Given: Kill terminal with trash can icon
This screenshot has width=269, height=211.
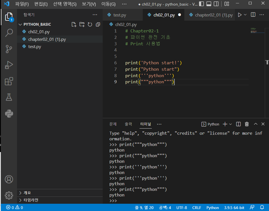Looking at the screenshot, I should point(247,124).
